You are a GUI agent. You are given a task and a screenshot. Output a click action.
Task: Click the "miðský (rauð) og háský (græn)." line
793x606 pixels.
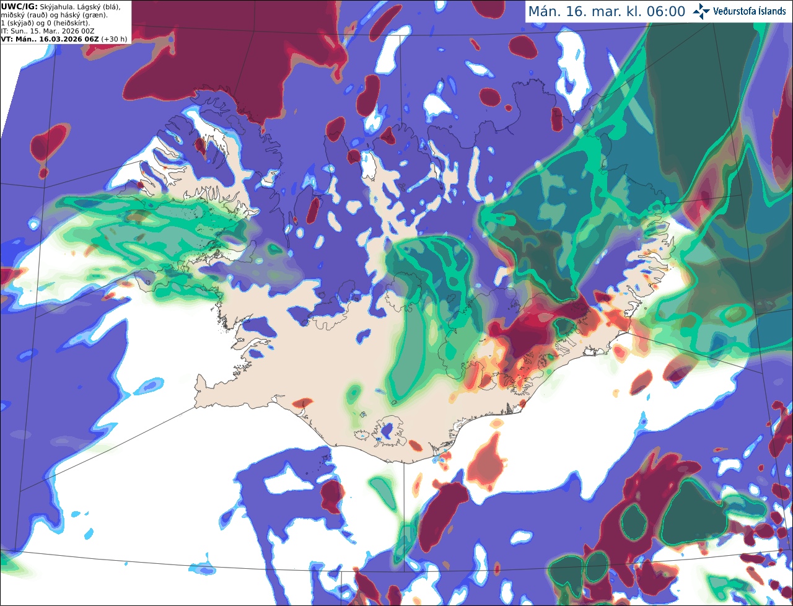point(55,15)
